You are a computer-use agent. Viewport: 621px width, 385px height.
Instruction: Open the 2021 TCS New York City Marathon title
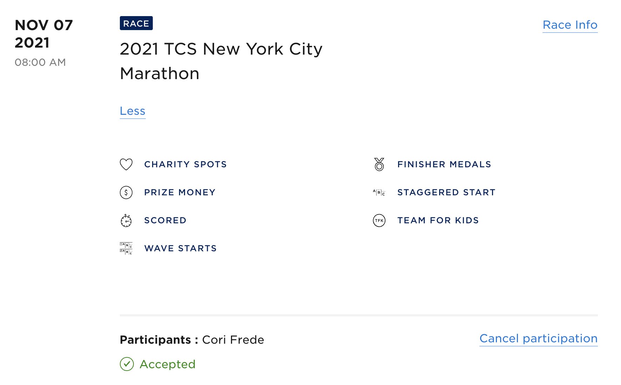tap(221, 61)
